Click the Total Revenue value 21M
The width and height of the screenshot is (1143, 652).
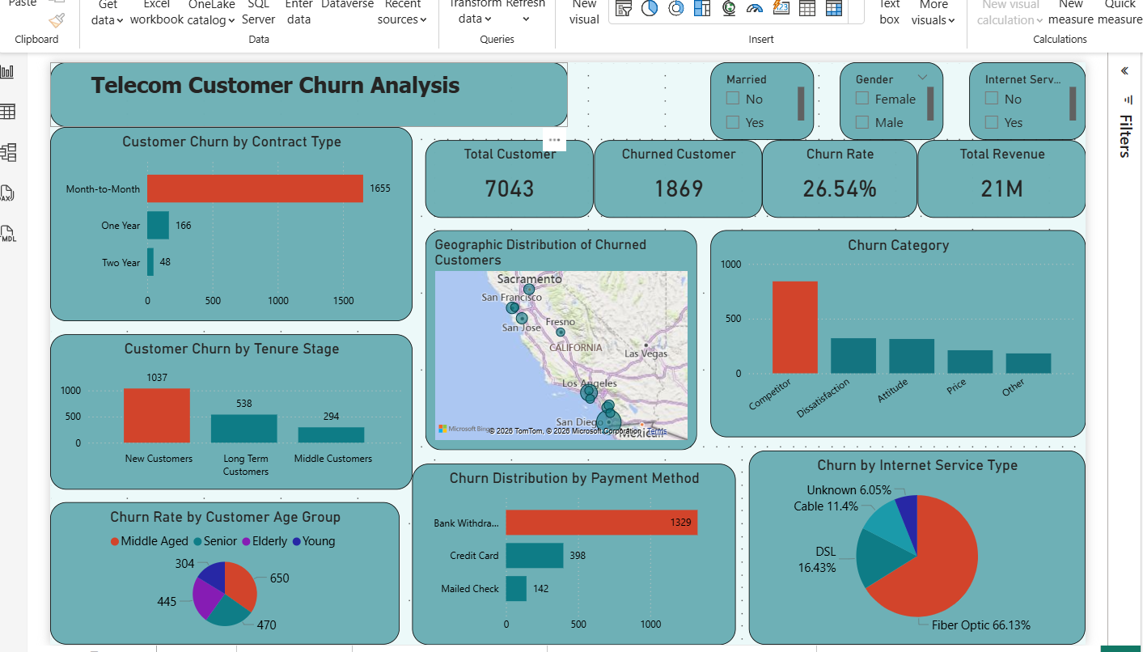click(x=1002, y=188)
